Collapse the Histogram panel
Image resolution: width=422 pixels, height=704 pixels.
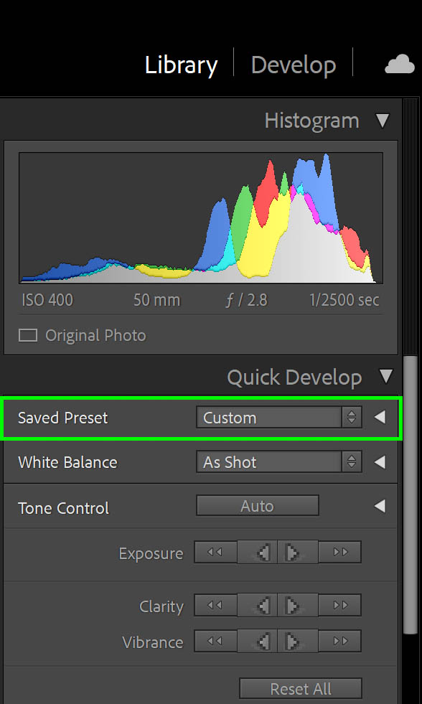click(383, 121)
